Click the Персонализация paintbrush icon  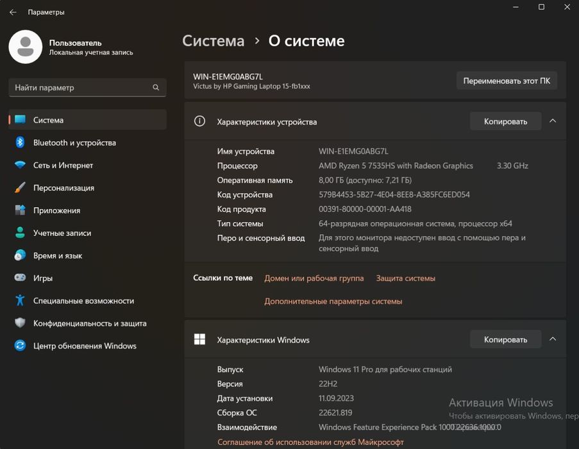click(x=20, y=187)
